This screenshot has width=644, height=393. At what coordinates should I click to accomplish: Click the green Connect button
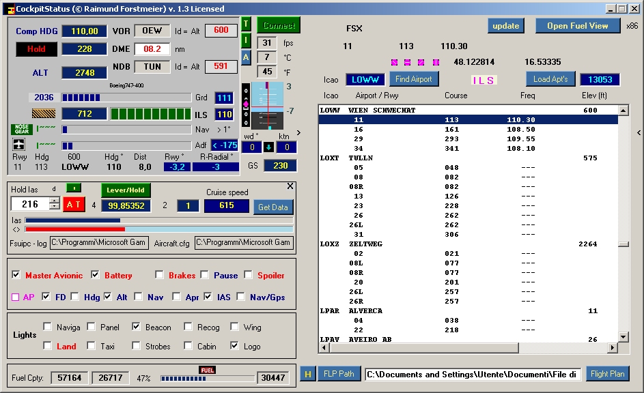(279, 25)
